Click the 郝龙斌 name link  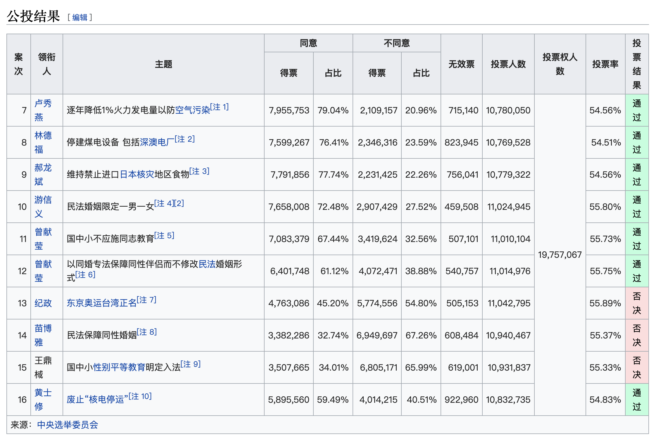(x=43, y=168)
